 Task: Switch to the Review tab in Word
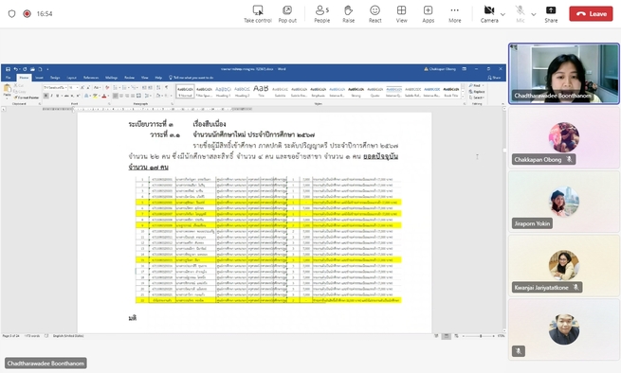point(130,78)
